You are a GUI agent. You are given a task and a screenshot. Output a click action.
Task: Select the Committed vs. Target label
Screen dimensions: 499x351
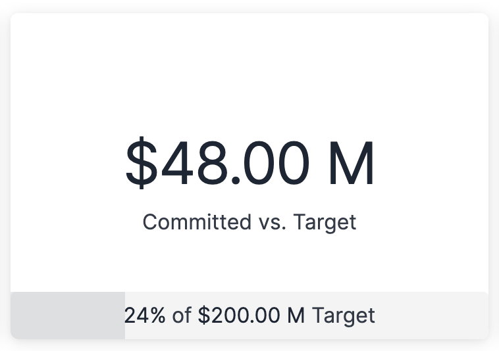[249, 222]
